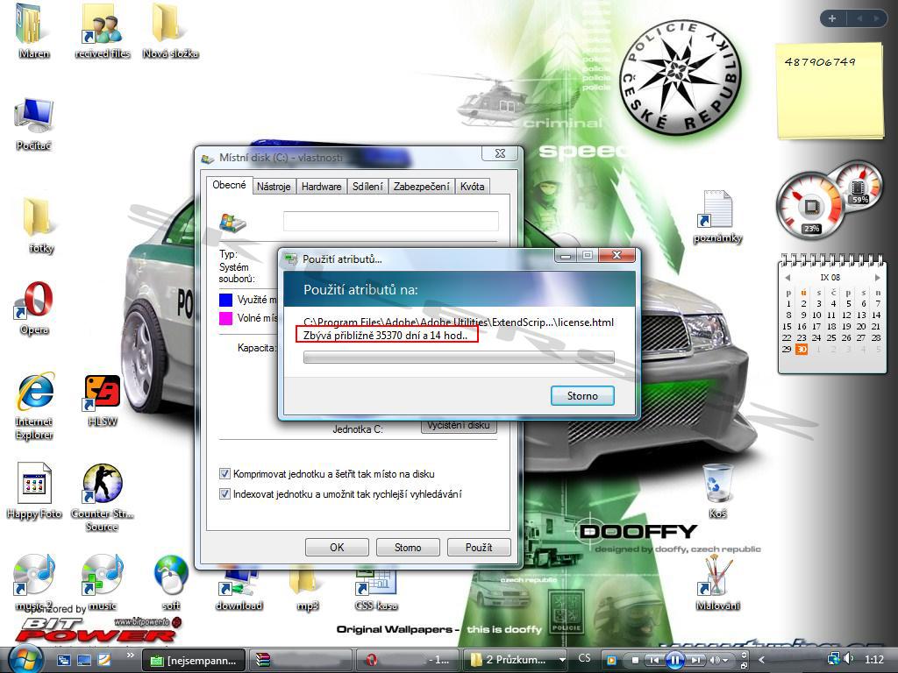Click the yellow sticky note gadget
Viewport: 898px width, 673px height.
click(x=830, y=91)
